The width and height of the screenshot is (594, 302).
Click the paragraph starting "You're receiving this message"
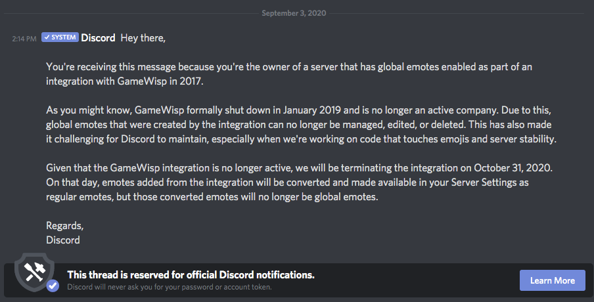click(263, 74)
